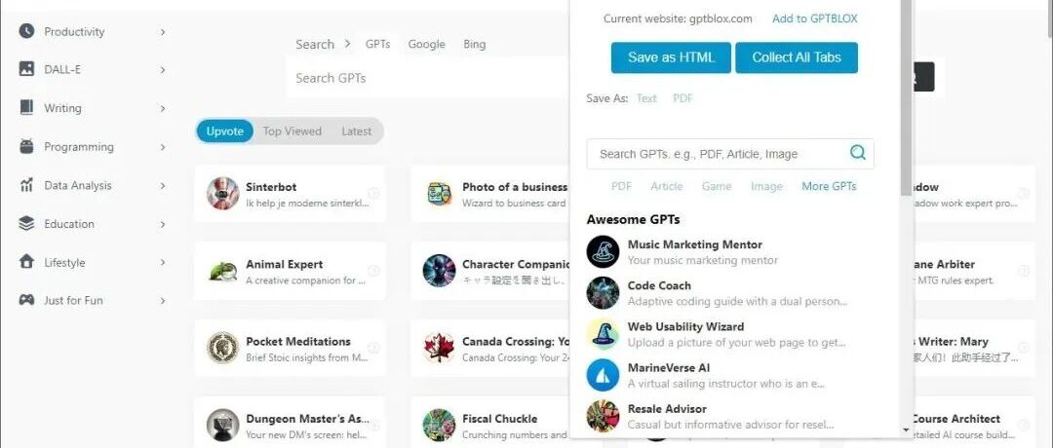Click the popup vertical scrollbar thumb

[x=907, y=97]
